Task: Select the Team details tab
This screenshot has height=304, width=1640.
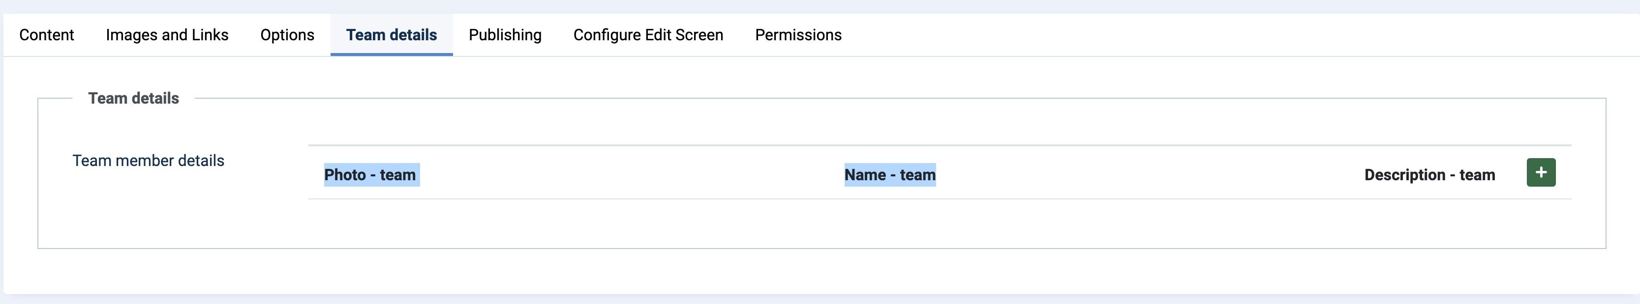Action: pyautogui.click(x=392, y=35)
